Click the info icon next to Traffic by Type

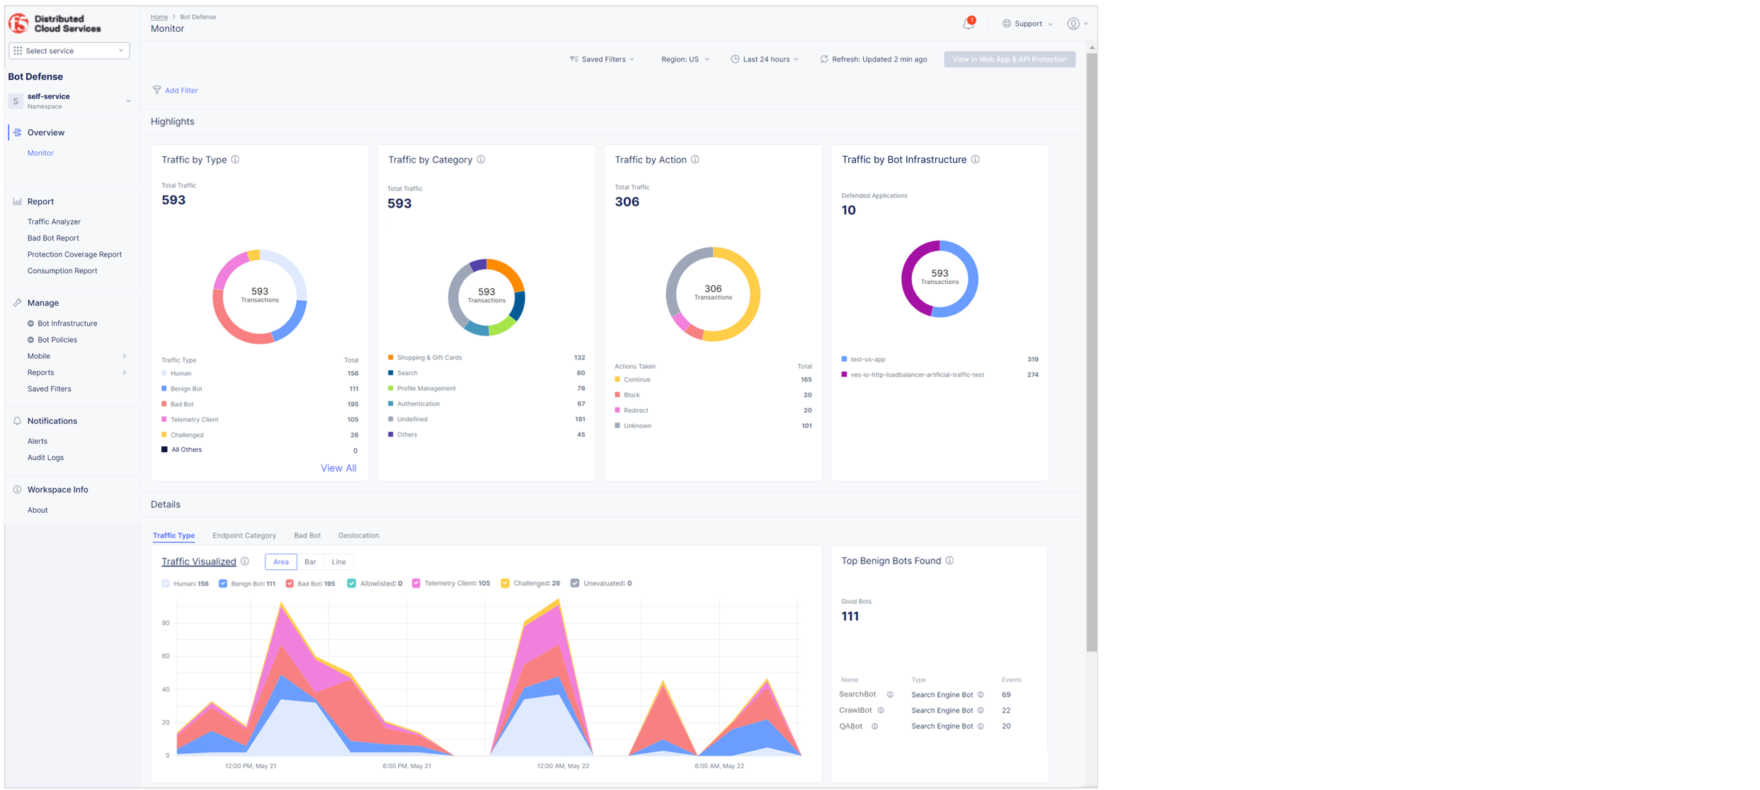coord(236,159)
